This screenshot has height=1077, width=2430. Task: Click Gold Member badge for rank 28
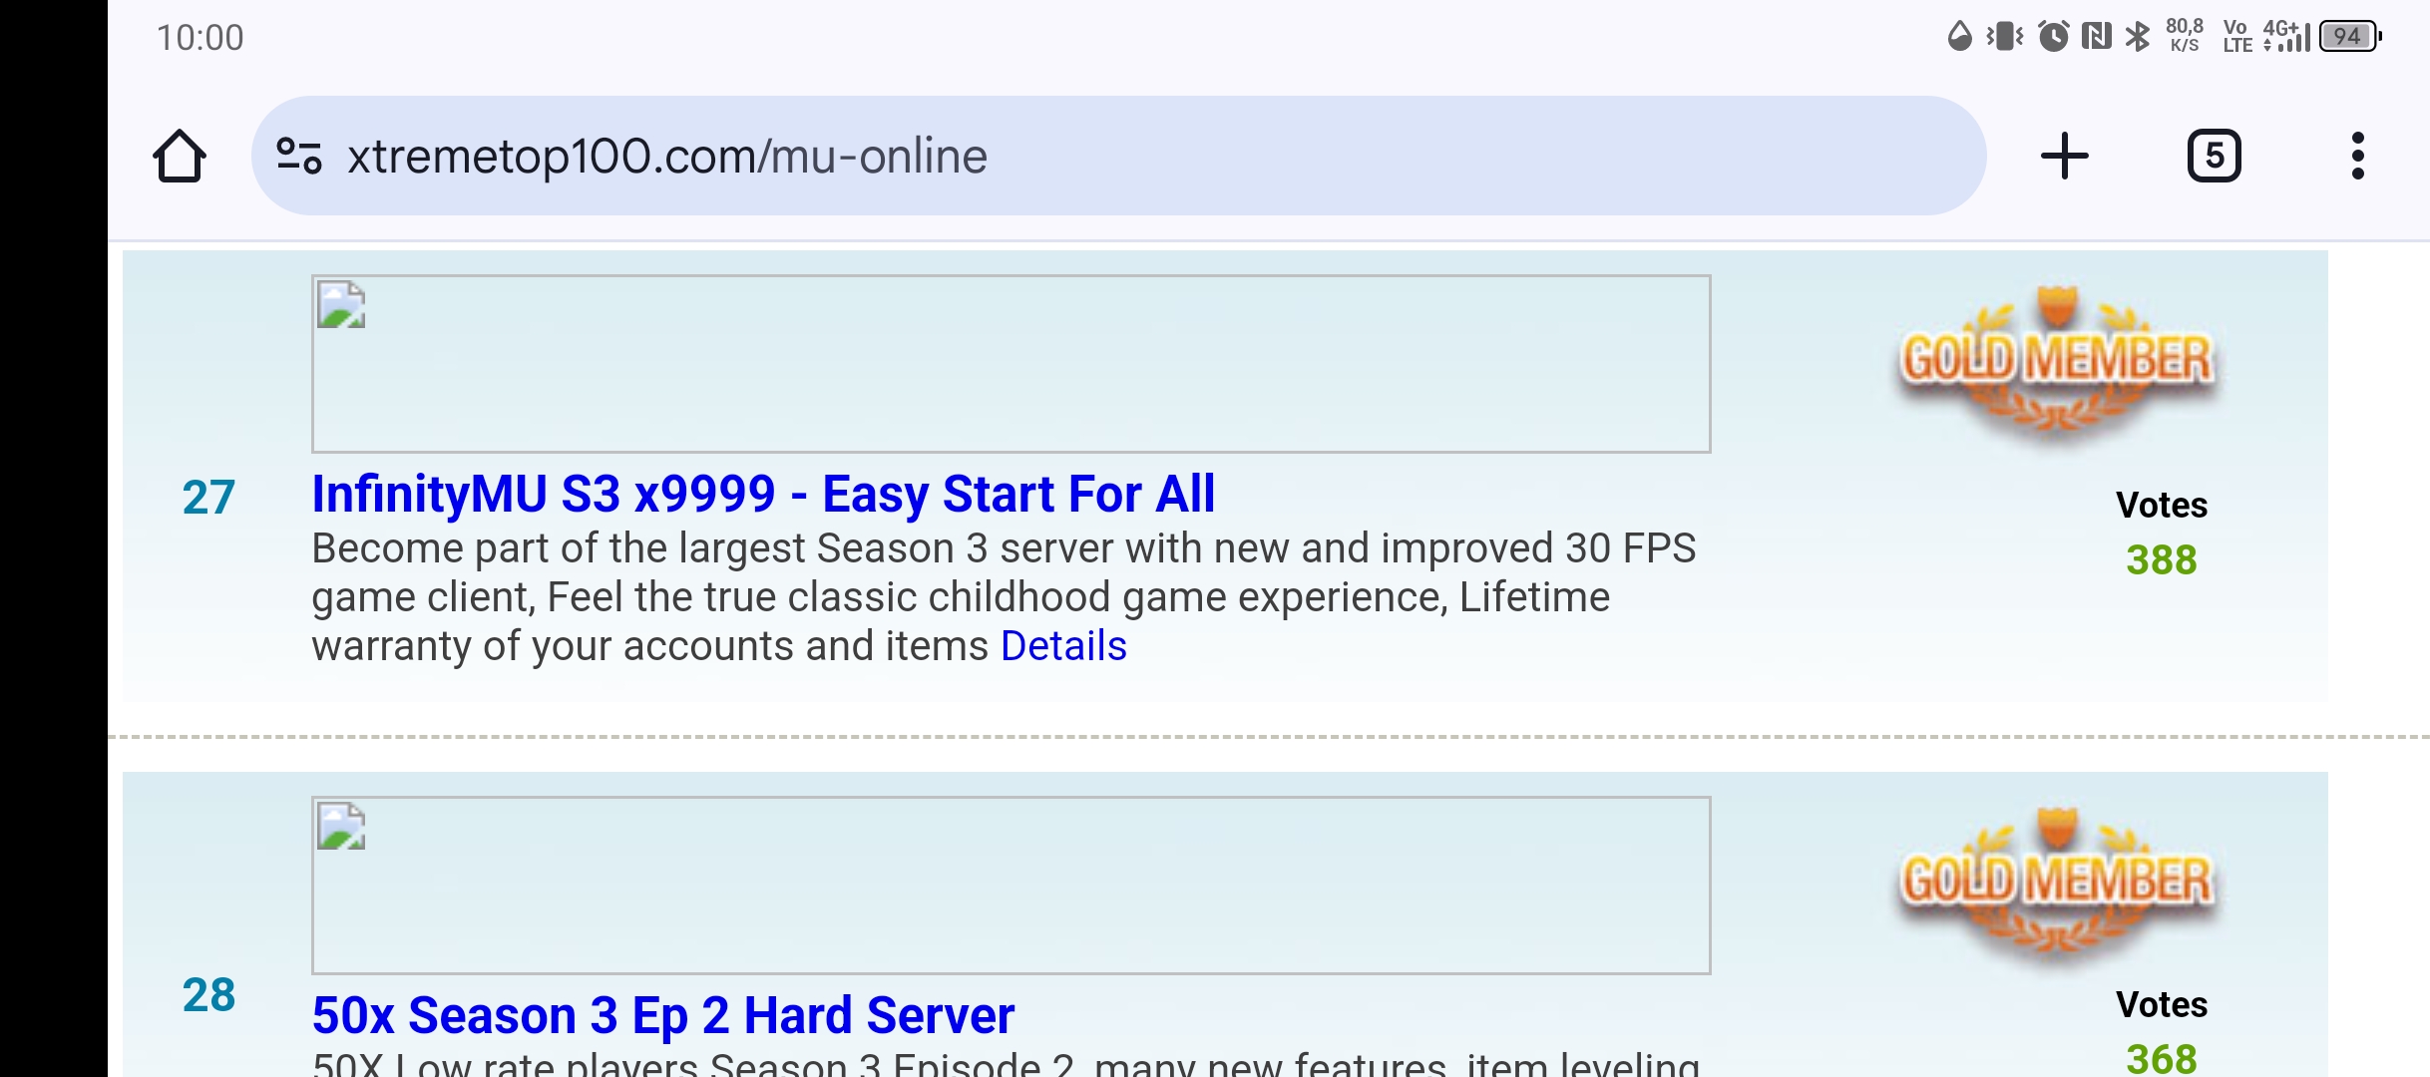pos(2057,883)
